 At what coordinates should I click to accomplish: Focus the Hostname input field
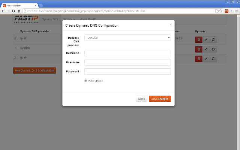click(x=127, y=53)
